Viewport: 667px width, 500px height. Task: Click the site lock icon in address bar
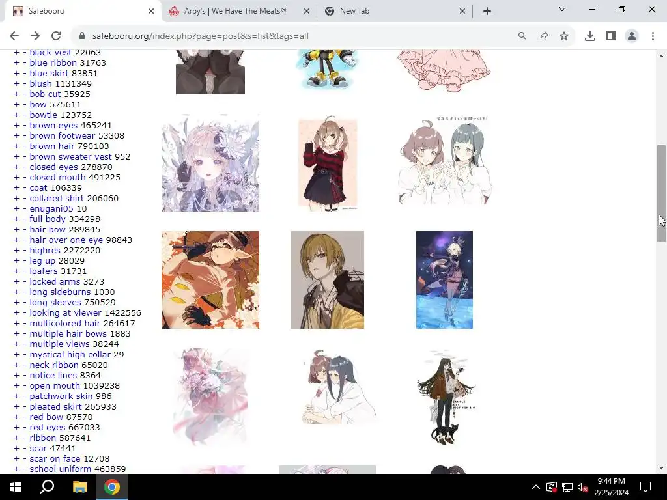click(82, 36)
